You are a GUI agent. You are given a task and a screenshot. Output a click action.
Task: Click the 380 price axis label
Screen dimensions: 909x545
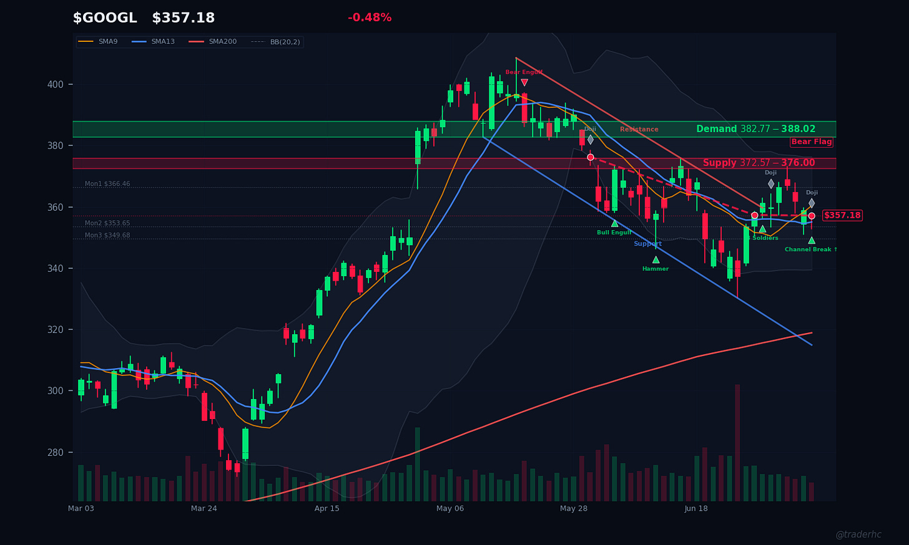pyautogui.click(x=57, y=145)
